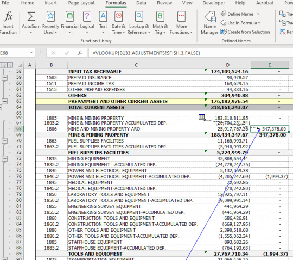Open the Financial functions library
The height and width of the screenshot is (260, 293).
coord(69,22)
